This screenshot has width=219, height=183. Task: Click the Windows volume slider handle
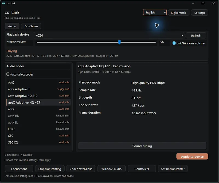click(119, 42)
